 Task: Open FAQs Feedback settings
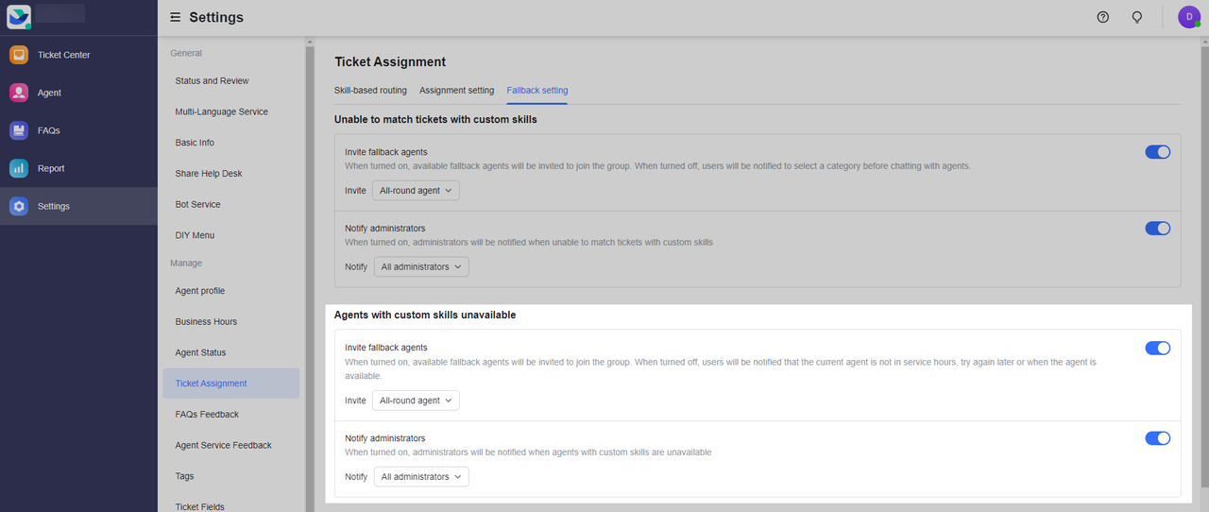(x=231, y=414)
